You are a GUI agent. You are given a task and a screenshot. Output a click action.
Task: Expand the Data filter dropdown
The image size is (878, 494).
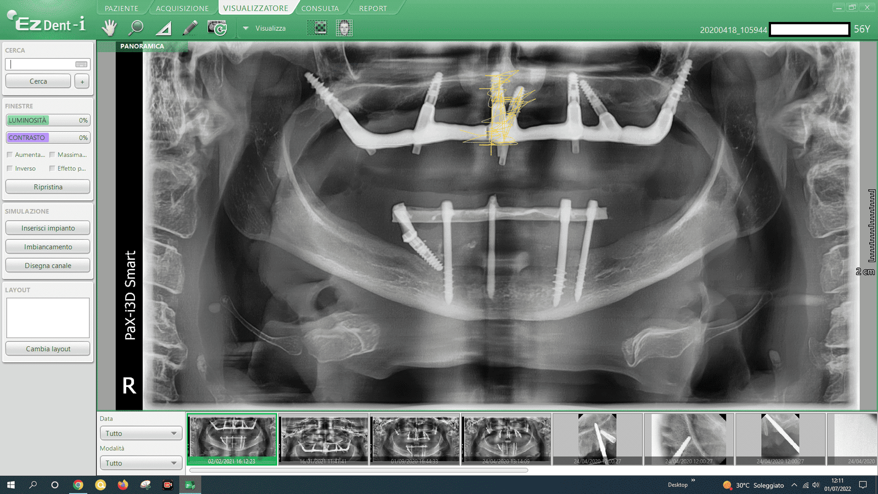(x=140, y=433)
